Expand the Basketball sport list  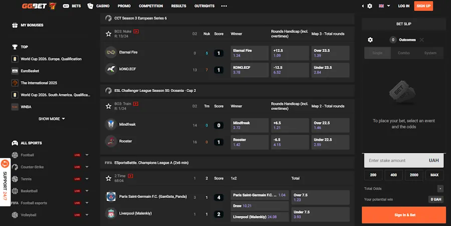click(87, 191)
